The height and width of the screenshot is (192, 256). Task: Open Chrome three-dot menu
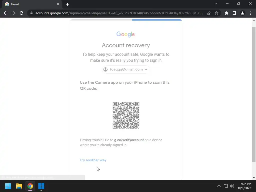click(250, 13)
